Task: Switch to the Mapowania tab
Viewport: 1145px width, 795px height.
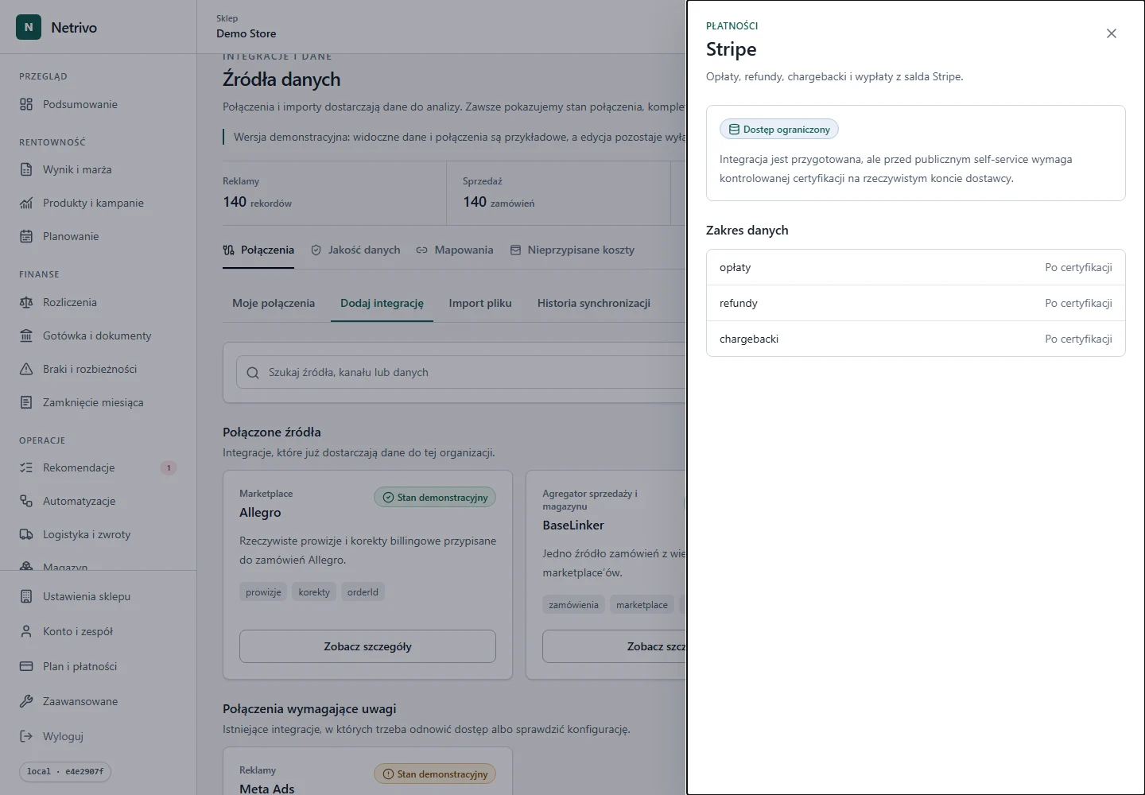Action: tap(455, 250)
